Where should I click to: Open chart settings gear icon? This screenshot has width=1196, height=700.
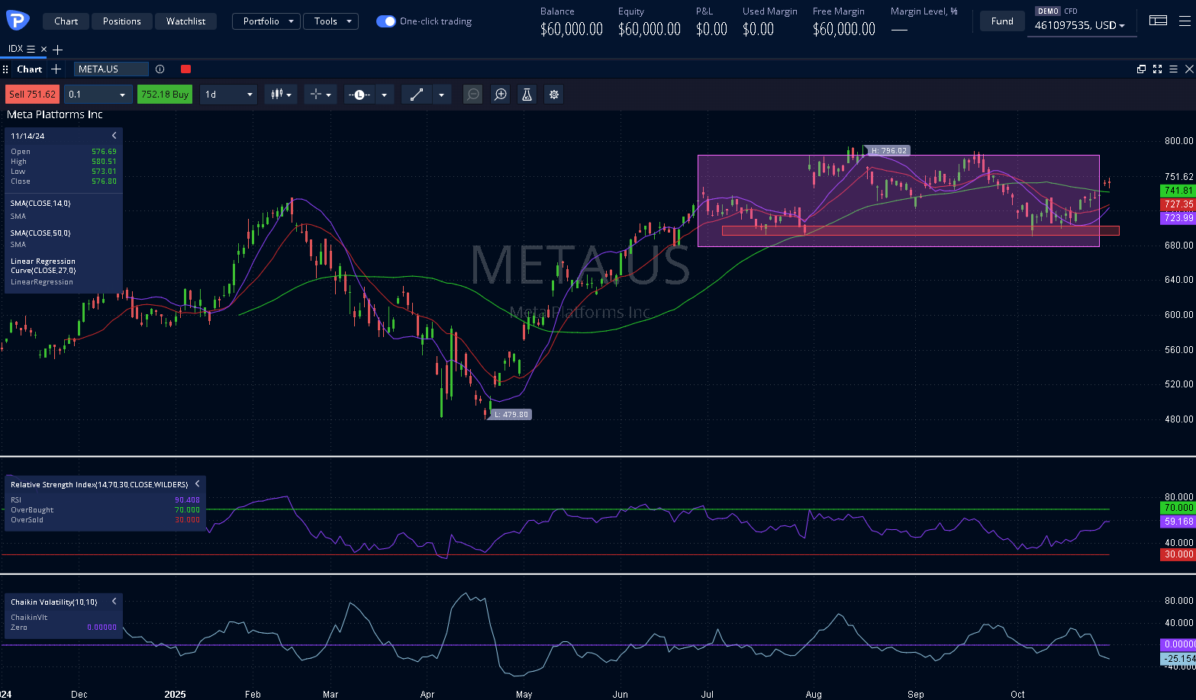pos(554,95)
